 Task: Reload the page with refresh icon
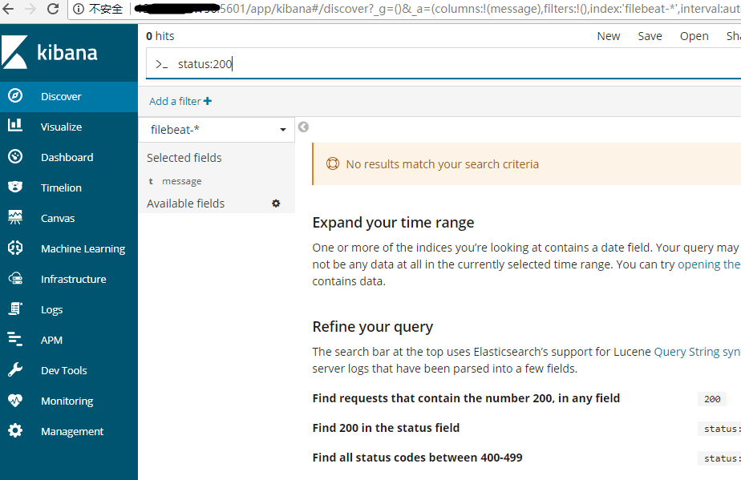(x=53, y=9)
